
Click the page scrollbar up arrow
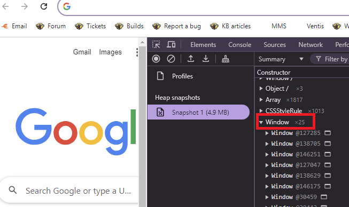coord(142,42)
